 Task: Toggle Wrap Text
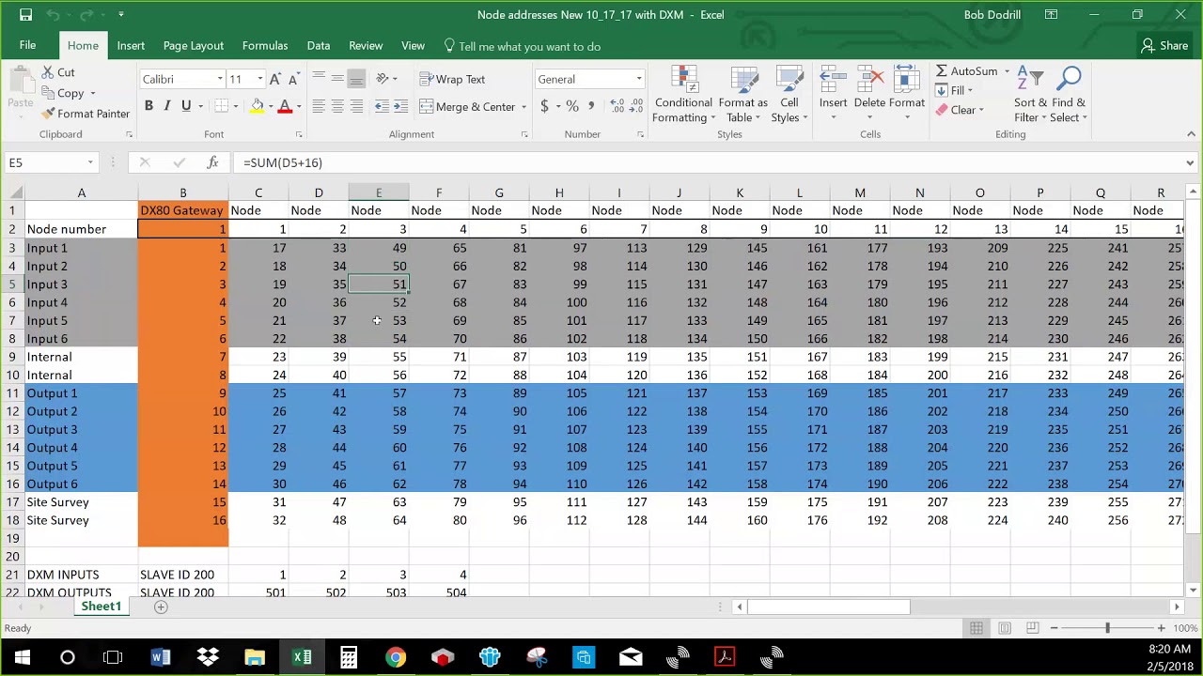point(452,80)
